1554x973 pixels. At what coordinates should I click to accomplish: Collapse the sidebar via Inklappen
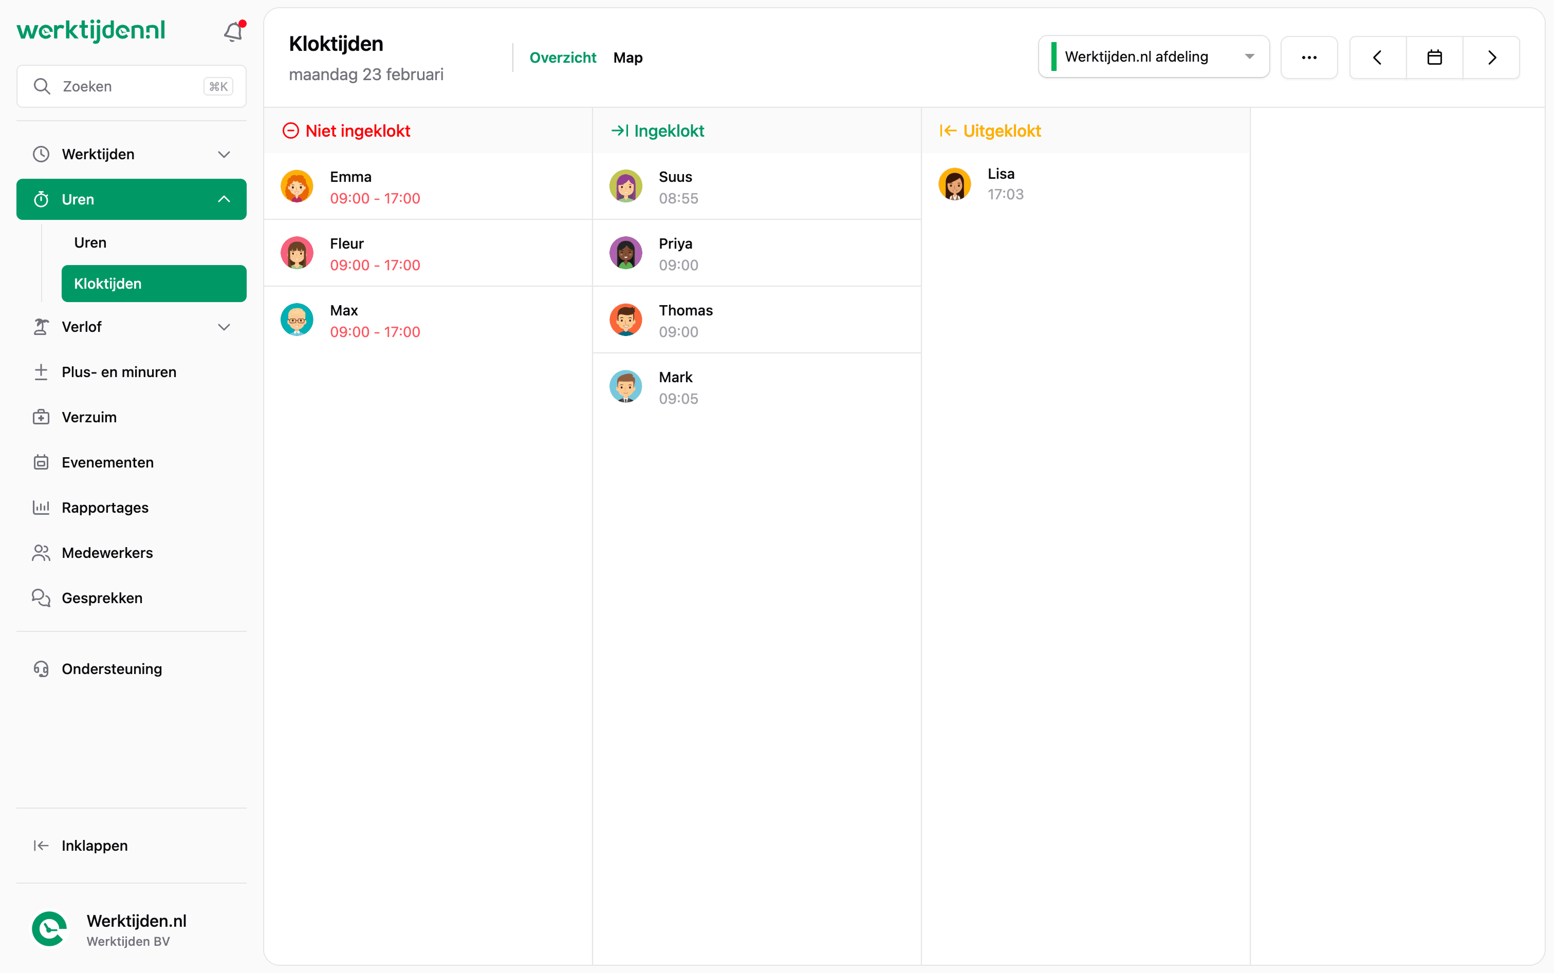coord(94,845)
